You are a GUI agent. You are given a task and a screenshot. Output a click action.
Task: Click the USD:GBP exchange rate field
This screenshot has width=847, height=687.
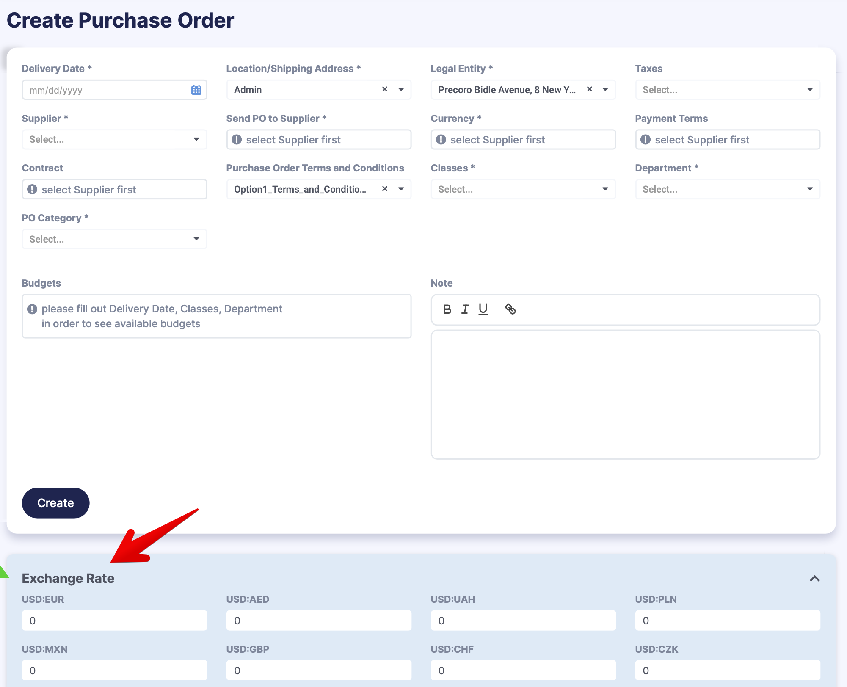click(x=319, y=670)
